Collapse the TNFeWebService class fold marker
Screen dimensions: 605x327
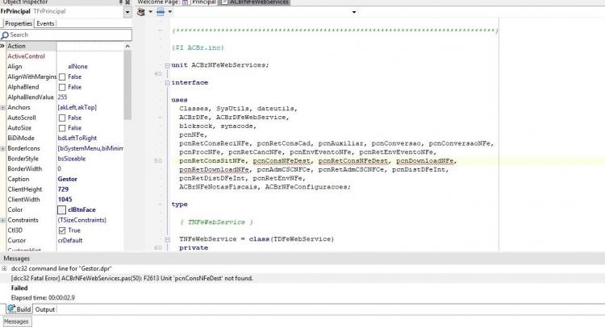coord(168,239)
